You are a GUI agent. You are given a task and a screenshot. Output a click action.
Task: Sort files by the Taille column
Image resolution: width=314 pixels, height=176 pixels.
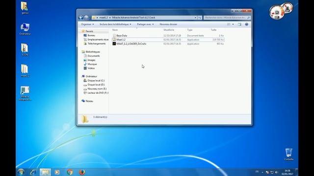click(x=213, y=30)
